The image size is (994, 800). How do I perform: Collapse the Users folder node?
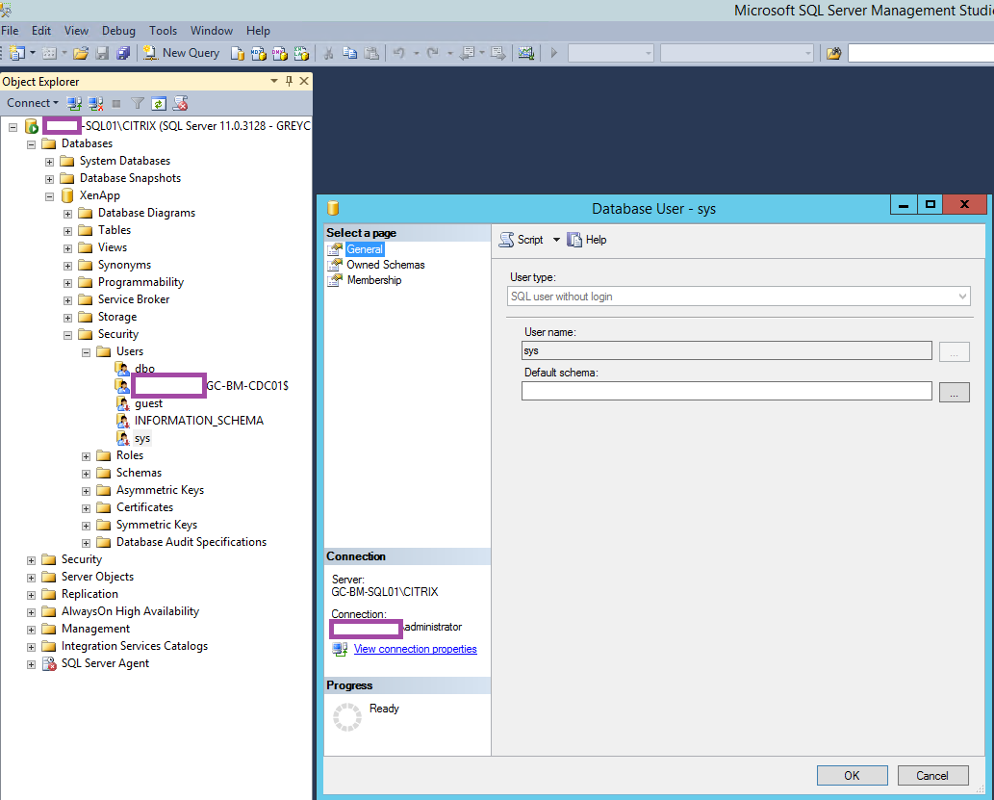coord(87,352)
